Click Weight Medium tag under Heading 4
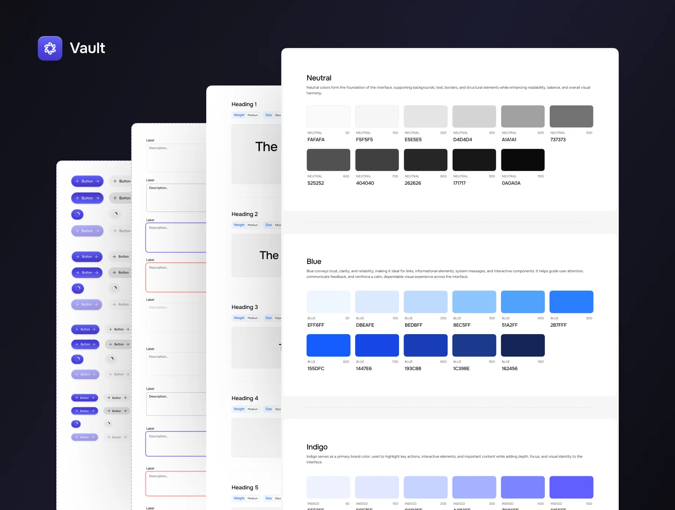675x510 pixels. [x=246, y=409]
